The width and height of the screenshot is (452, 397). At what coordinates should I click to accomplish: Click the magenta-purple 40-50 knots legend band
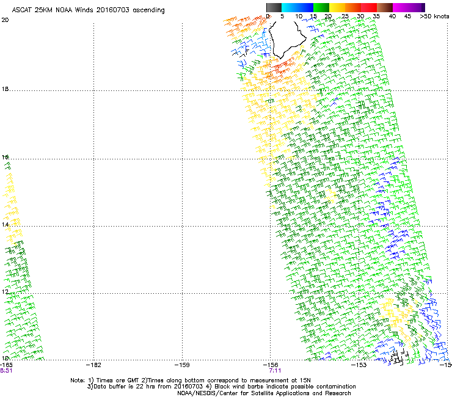pos(409,7)
